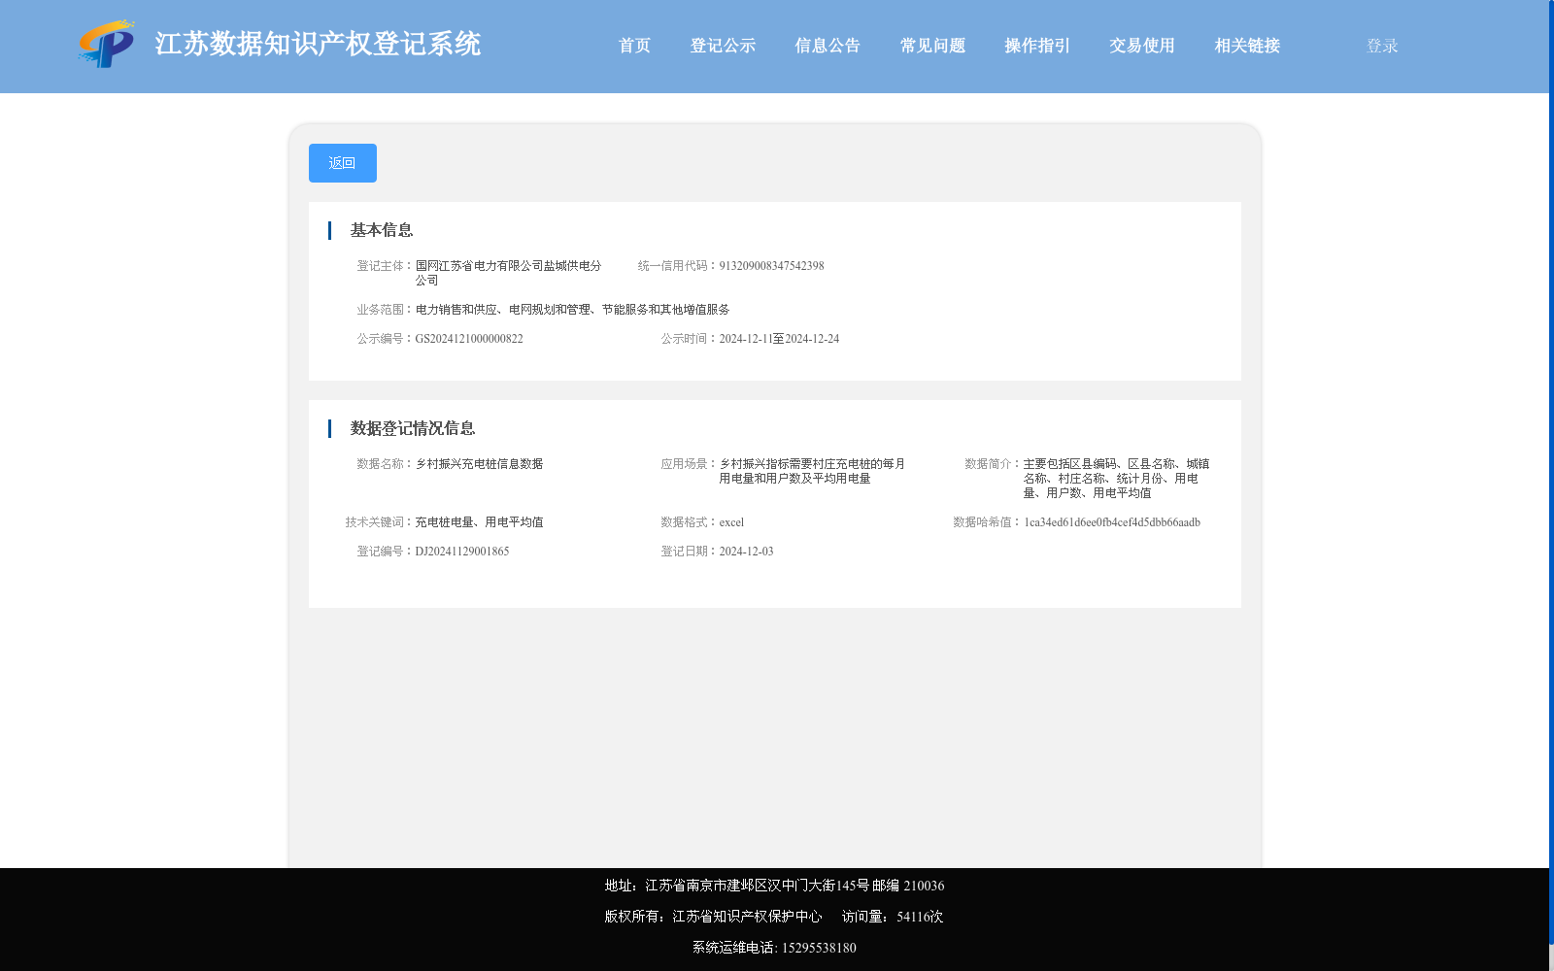Open 操作指引 navigation item
Screen dimensions: 1554x971
[x=1037, y=46]
